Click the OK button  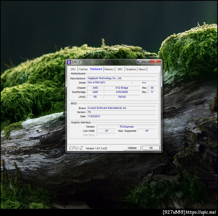tap(151, 148)
